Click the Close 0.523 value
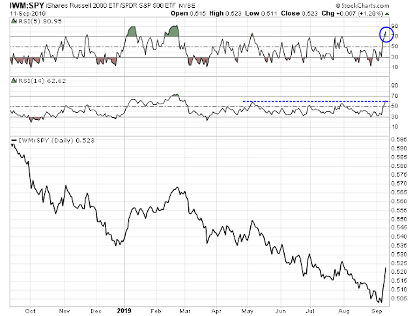The width and height of the screenshot is (417, 316). (x=299, y=13)
